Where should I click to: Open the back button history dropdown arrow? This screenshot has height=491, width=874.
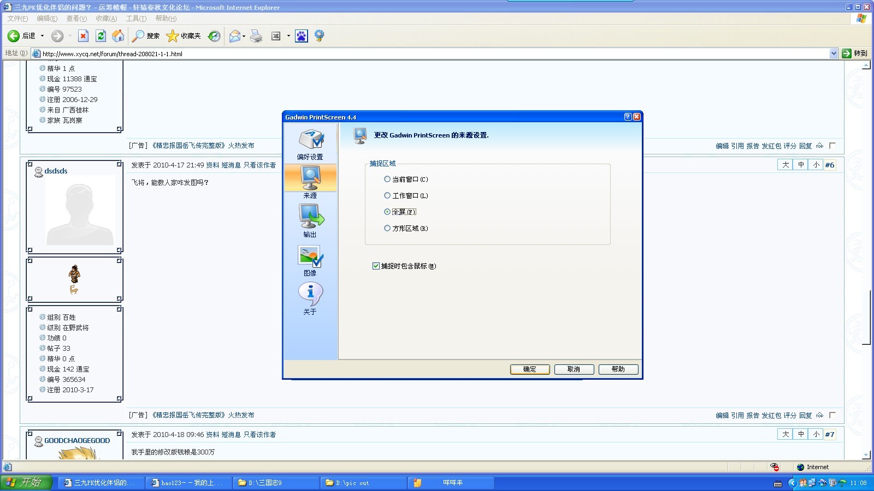43,36
